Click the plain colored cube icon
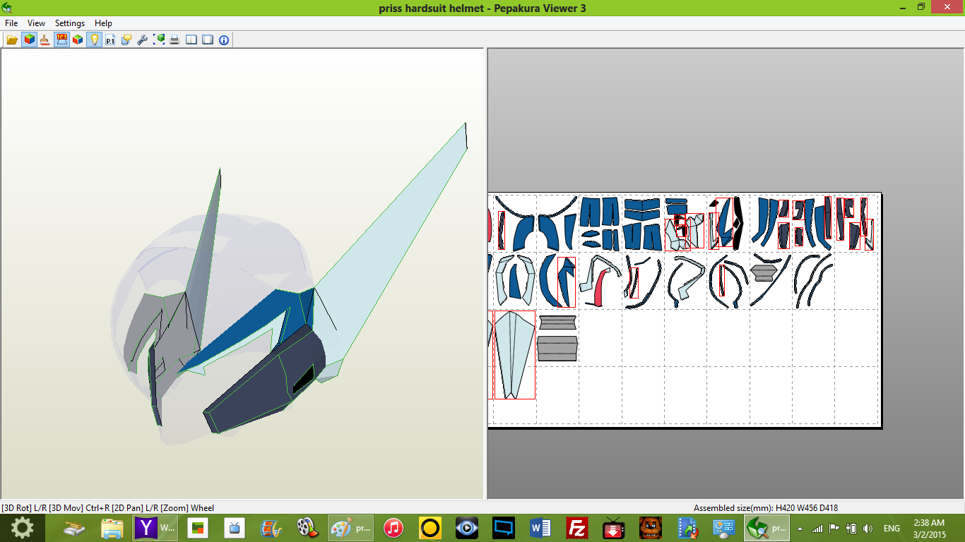Viewport: 965px width, 542px height. (x=78, y=40)
